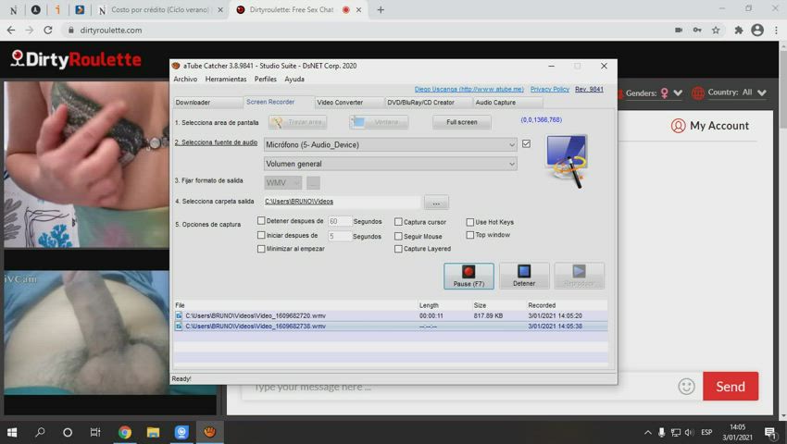Viewport: 787px width, 444px height.
Task: Expand the Country All dropdown
Action: [761, 92]
